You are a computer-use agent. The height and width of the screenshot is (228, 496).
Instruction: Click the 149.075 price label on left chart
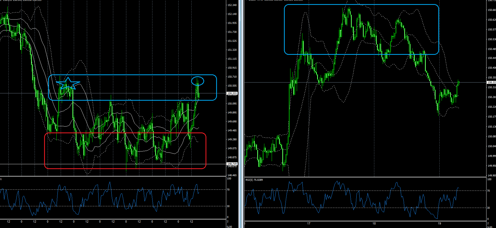(232, 148)
